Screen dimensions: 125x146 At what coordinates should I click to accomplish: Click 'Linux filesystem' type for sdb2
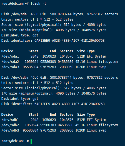(102, 125)
